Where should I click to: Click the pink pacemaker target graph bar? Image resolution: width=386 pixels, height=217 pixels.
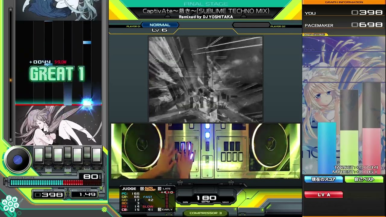(372, 151)
